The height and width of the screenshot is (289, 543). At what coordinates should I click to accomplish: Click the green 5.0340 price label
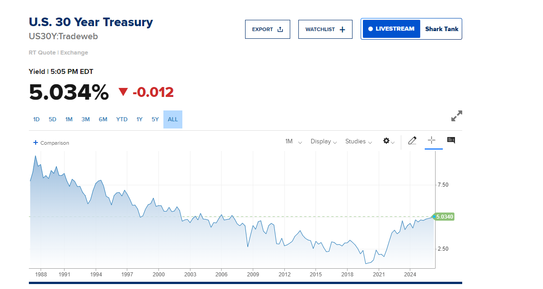[x=444, y=217]
